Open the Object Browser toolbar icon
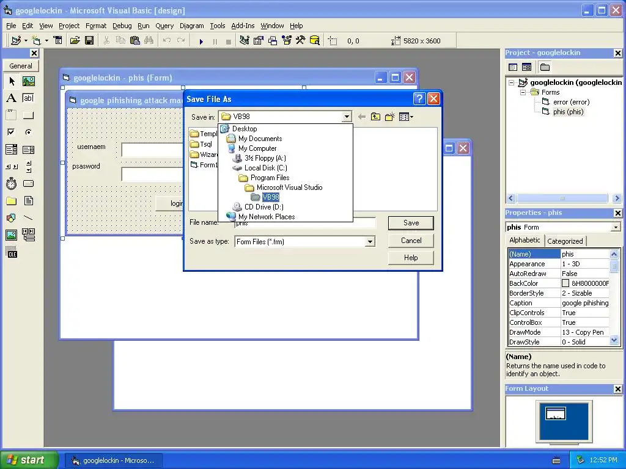626x469 pixels. click(x=287, y=40)
